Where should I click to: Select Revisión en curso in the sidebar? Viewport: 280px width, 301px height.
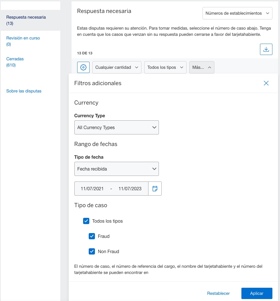23,38
